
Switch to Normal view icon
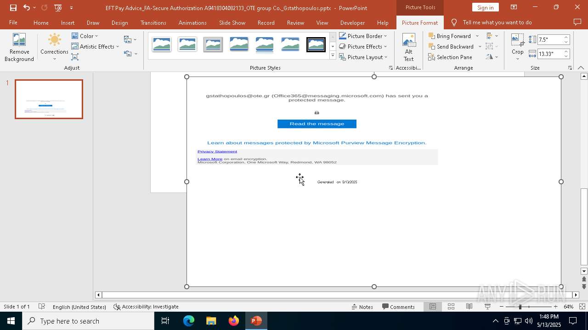coord(433,307)
